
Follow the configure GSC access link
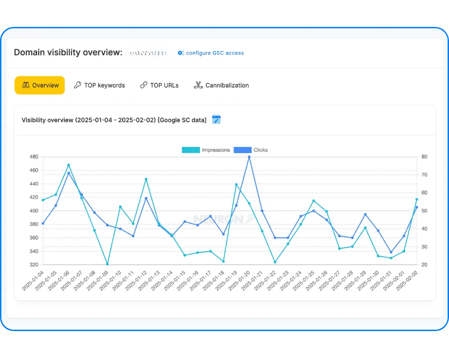point(214,53)
